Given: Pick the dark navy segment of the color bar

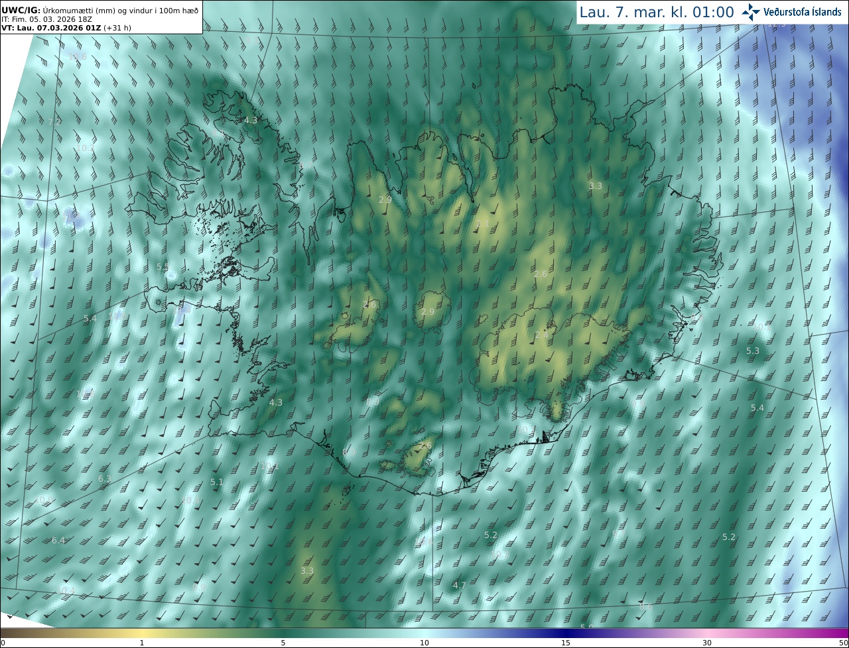Looking at the screenshot, I should (x=566, y=633).
